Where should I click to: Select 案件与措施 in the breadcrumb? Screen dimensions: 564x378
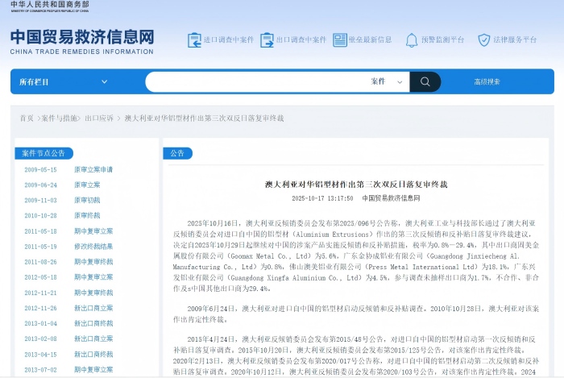click(x=60, y=118)
